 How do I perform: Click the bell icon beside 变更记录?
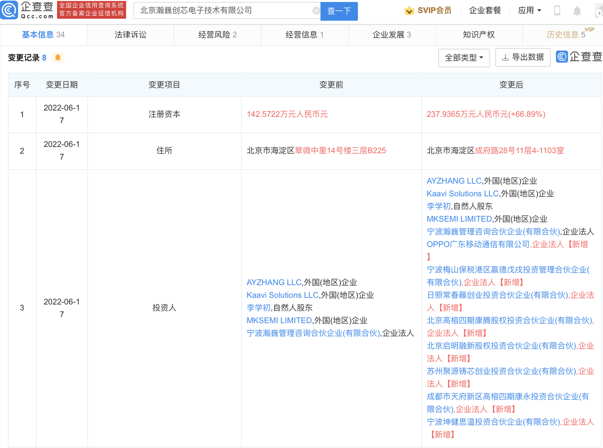pos(59,58)
